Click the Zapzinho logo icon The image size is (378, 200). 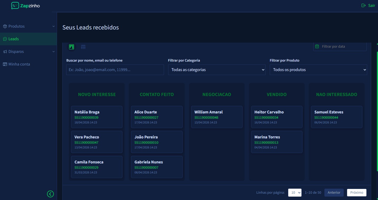pos(15,6)
